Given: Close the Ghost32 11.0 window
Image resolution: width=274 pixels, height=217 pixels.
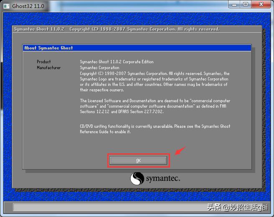Looking at the screenshot, I should (261, 4).
